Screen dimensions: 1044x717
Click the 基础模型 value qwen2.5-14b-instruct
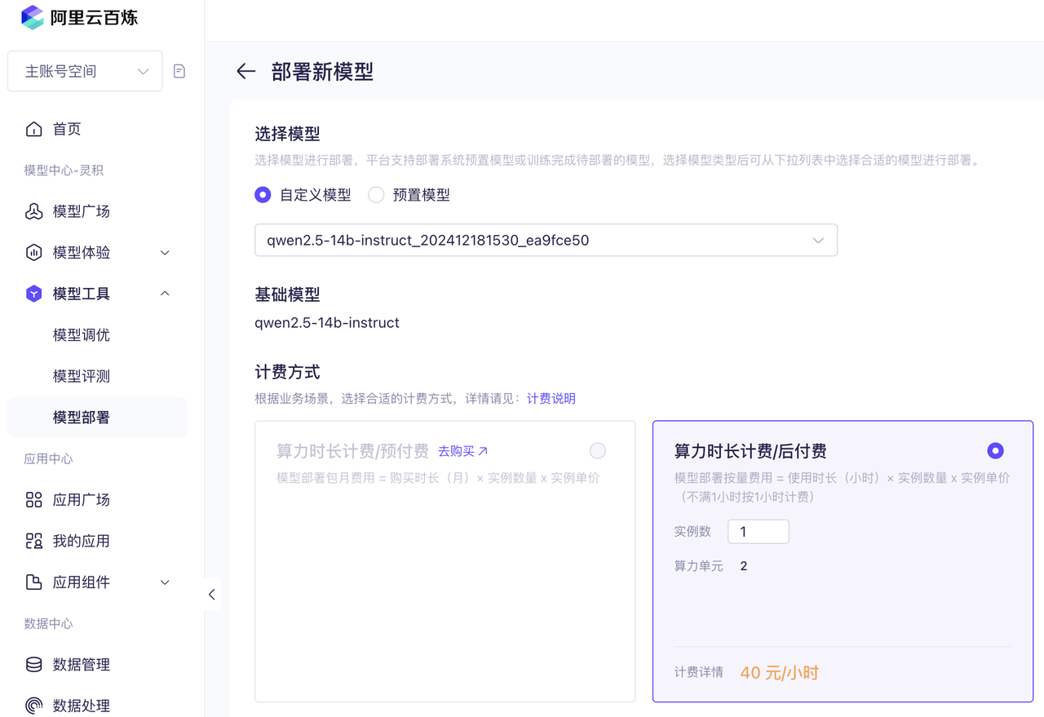(x=327, y=323)
